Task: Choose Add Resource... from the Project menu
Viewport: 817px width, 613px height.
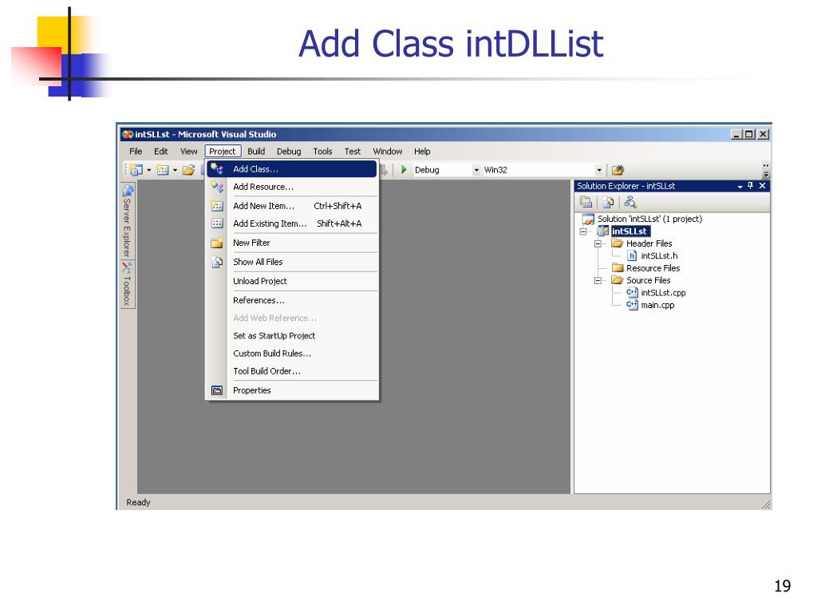Action: click(292, 187)
